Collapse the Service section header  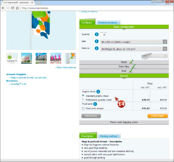coord(124,76)
